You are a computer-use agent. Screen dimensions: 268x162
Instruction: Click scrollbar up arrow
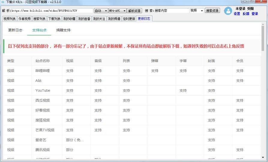263,24
